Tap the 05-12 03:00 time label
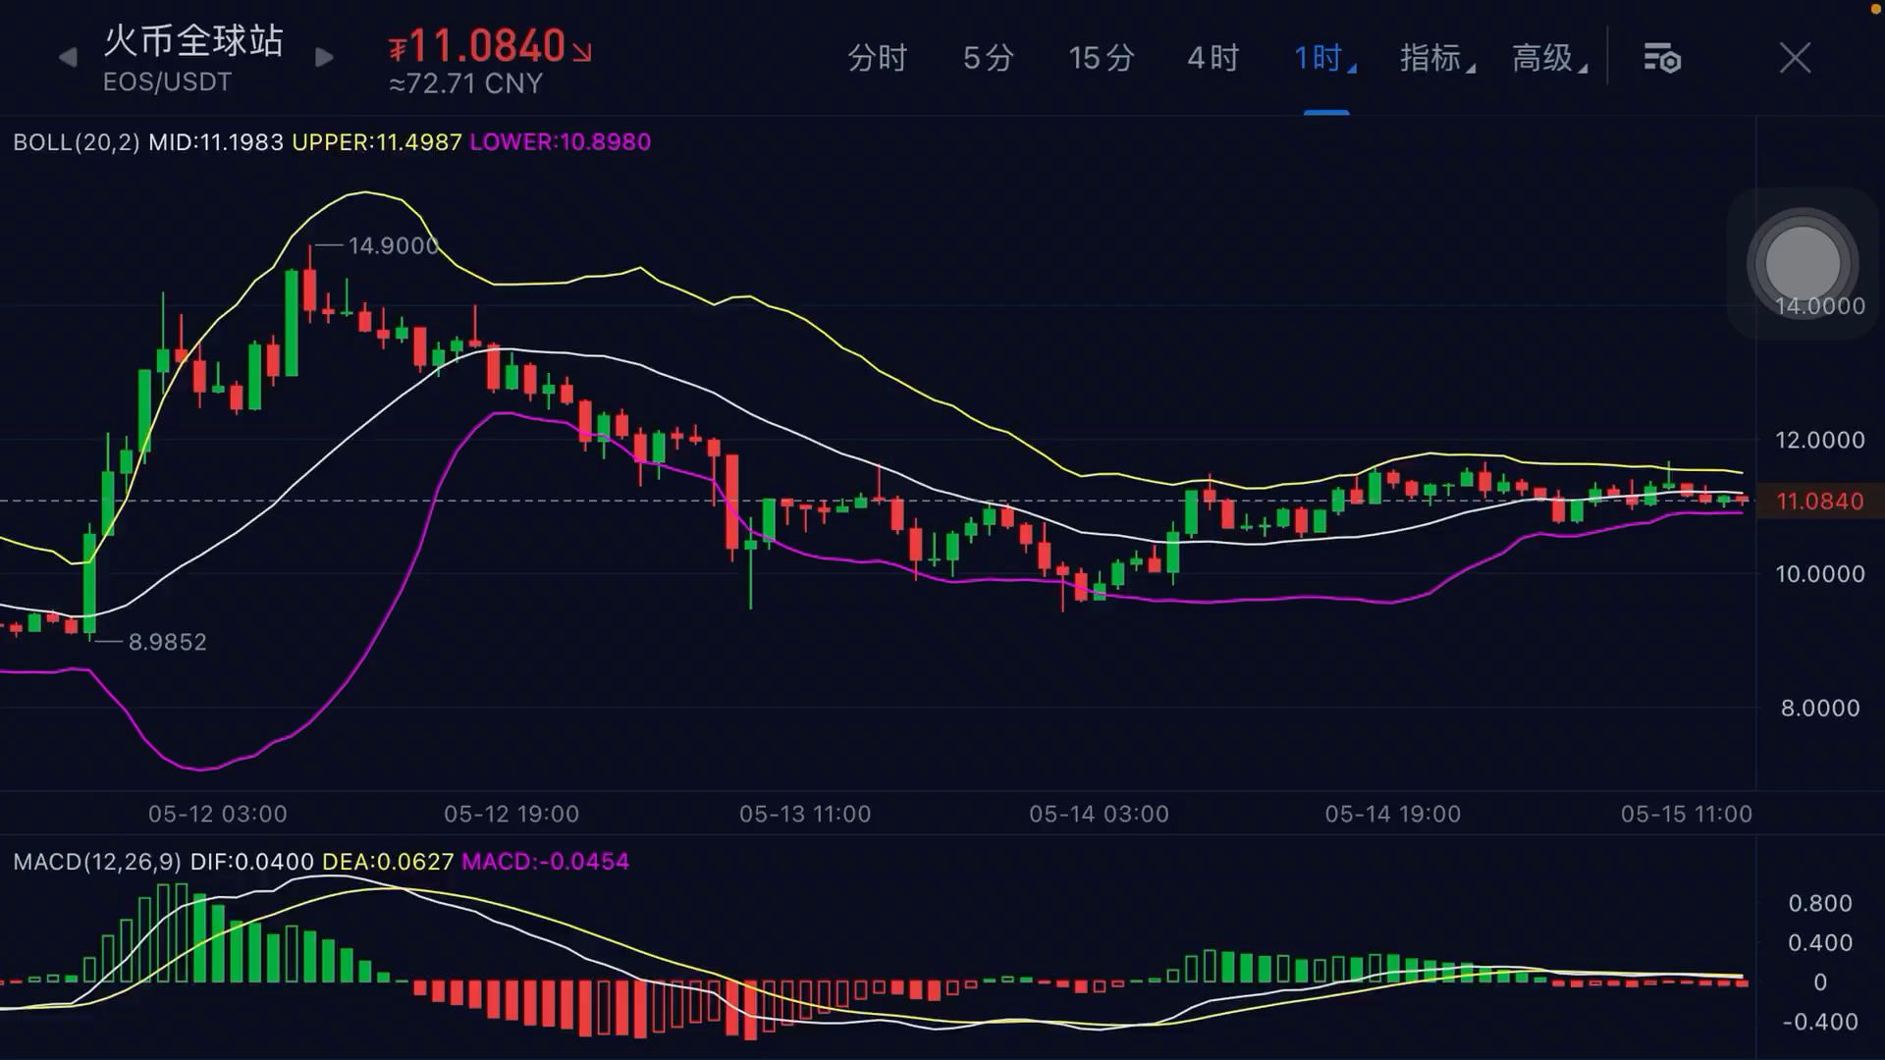Image resolution: width=1885 pixels, height=1060 pixels. (x=218, y=814)
